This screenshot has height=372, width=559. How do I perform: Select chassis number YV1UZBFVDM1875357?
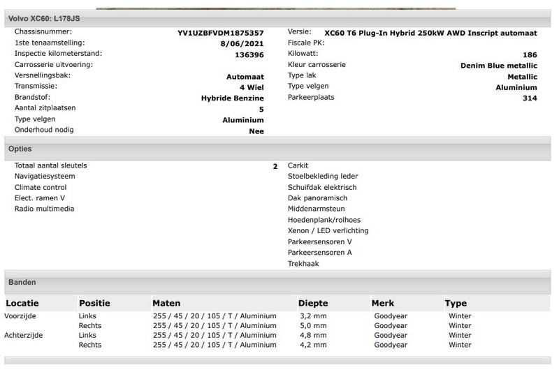pyautogui.click(x=220, y=33)
